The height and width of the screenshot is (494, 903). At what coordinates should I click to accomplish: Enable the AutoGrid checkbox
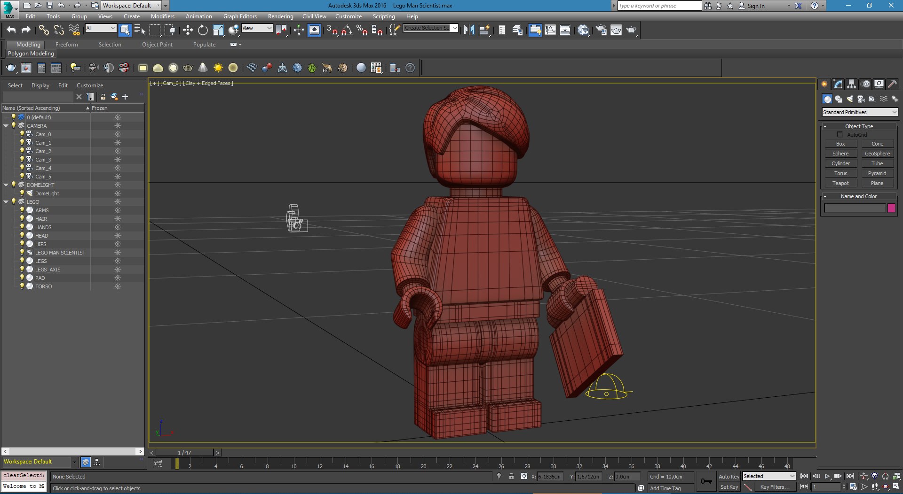pos(840,135)
